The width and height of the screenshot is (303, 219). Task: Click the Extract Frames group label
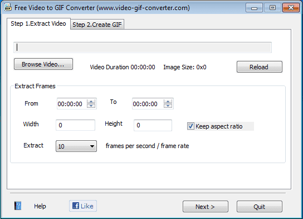click(x=35, y=86)
